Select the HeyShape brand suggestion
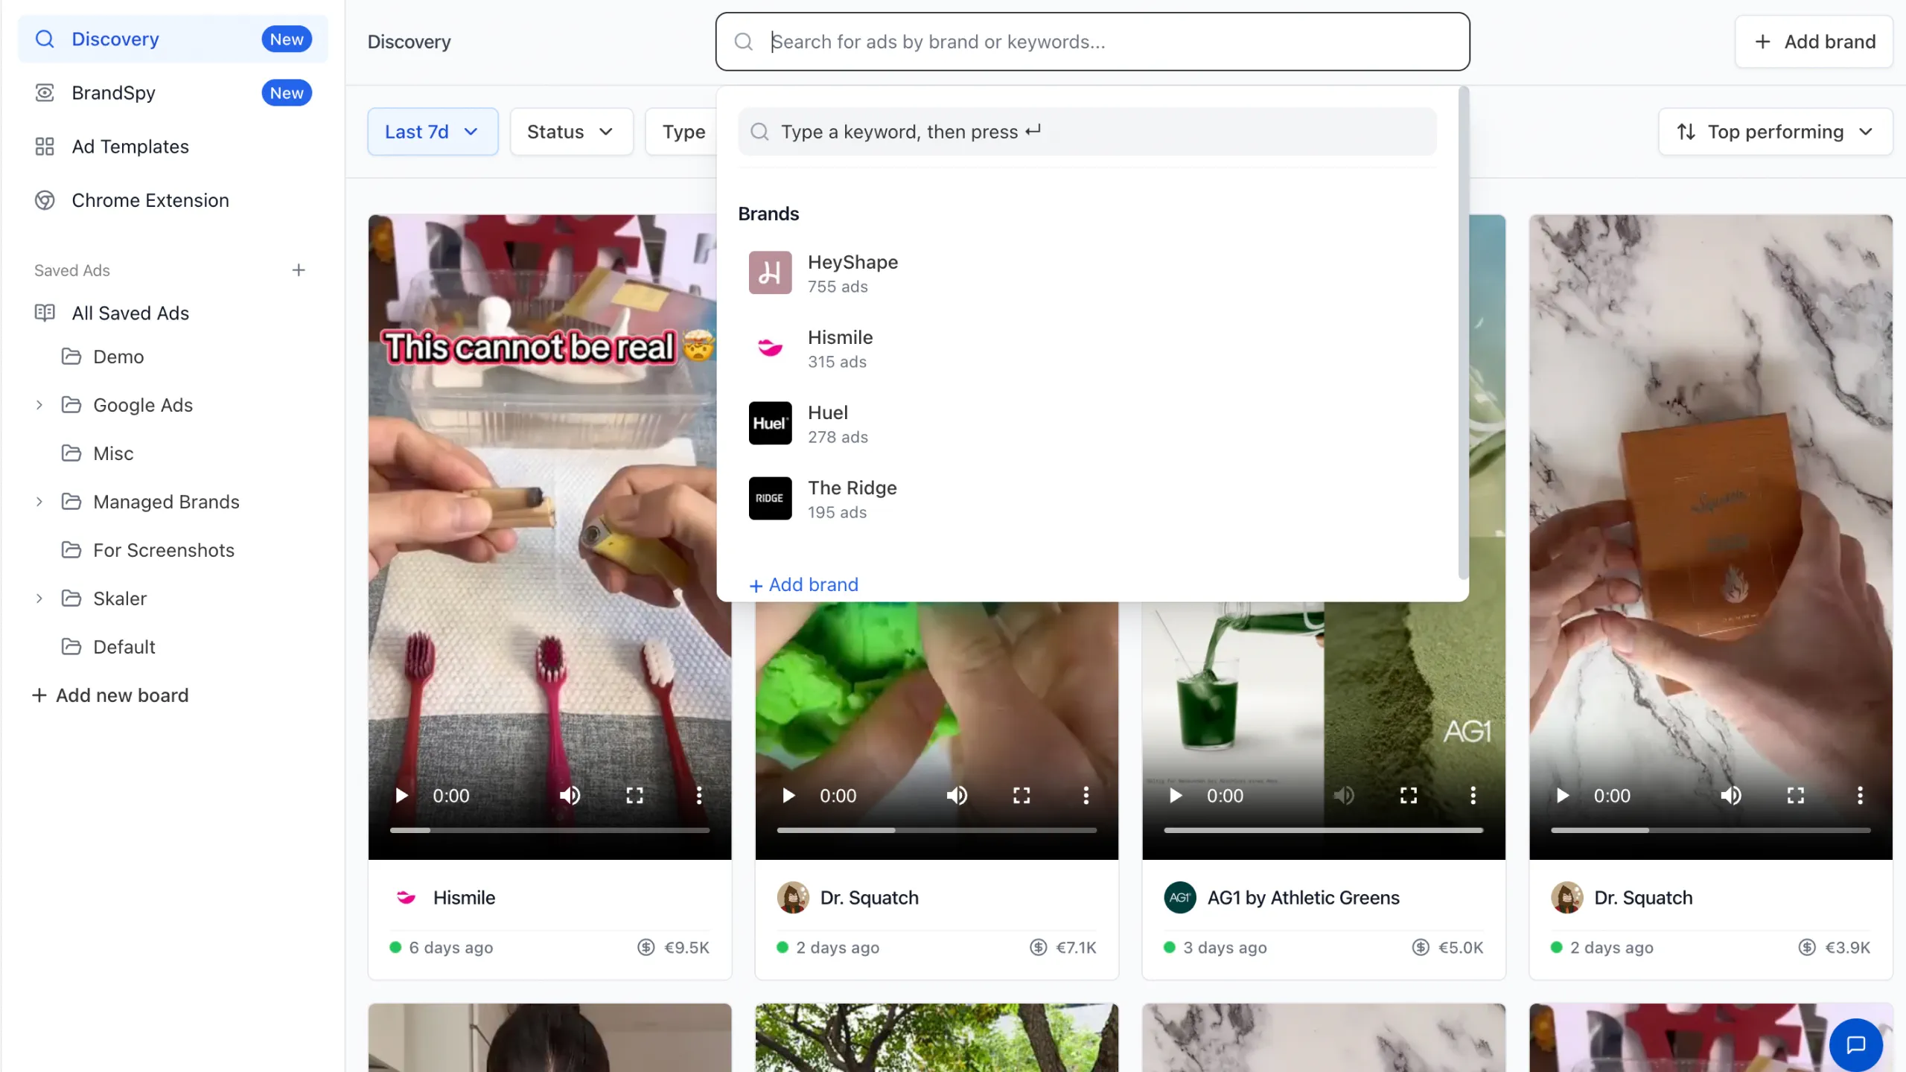 [x=1087, y=273]
